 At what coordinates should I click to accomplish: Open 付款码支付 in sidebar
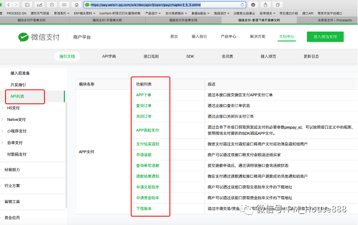pos(17,154)
